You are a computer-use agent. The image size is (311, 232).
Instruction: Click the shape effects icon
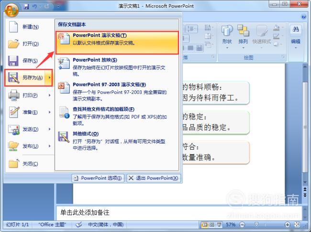(x=277, y=44)
